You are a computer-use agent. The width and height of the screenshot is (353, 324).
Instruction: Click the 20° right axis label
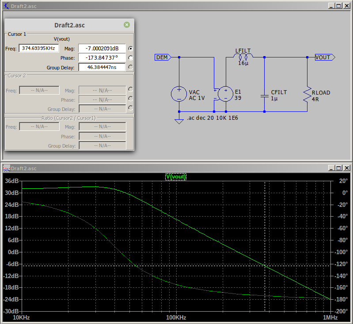click(x=343, y=181)
